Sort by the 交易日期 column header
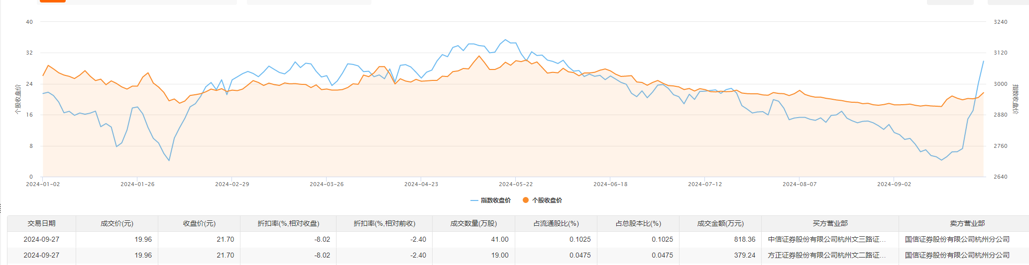The image size is (1029, 265). [x=41, y=223]
